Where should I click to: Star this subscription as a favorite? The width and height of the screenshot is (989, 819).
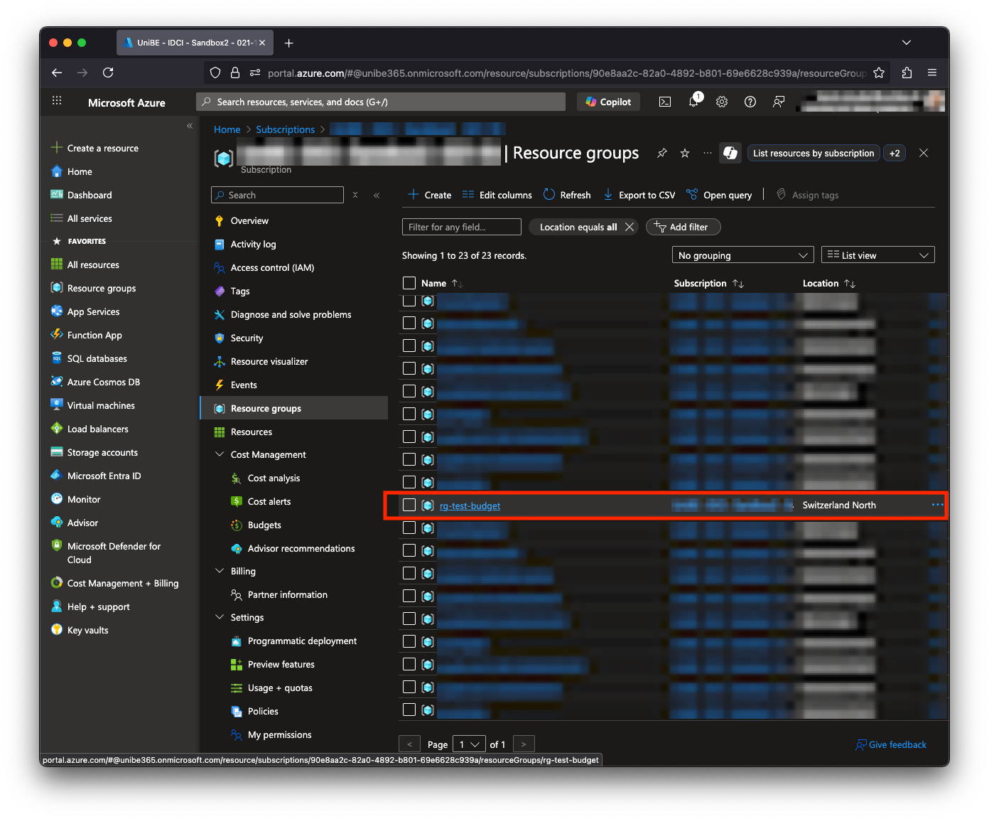tap(684, 152)
